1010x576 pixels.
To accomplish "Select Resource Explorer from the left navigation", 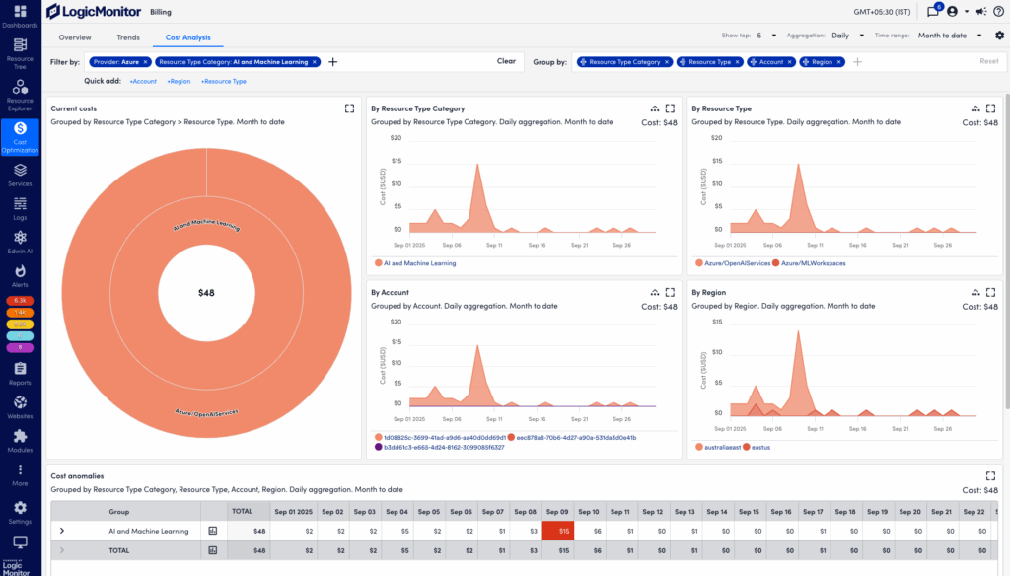I will pyautogui.click(x=19, y=94).
